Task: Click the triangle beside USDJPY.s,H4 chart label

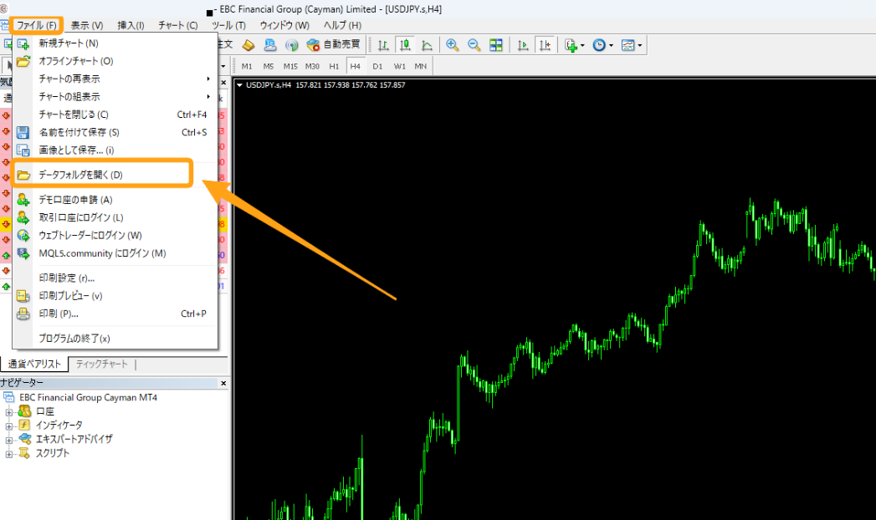Action: (239, 85)
